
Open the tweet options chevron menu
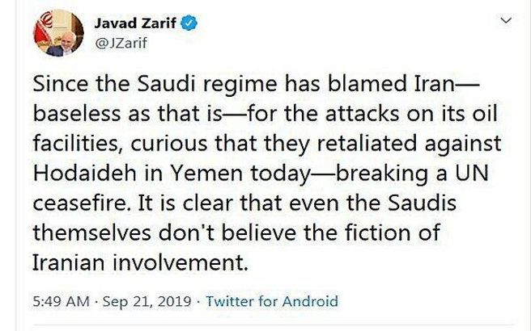506,21
